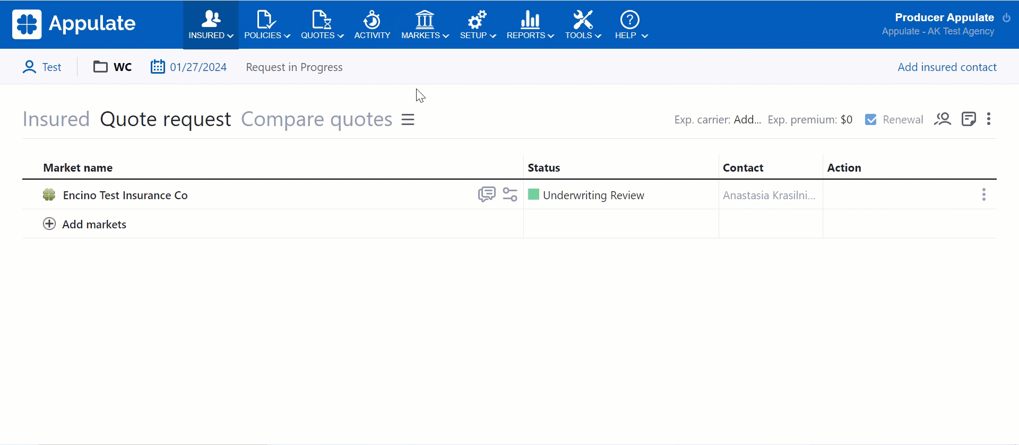
Task: Open the Test insured link
Action: 51,67
